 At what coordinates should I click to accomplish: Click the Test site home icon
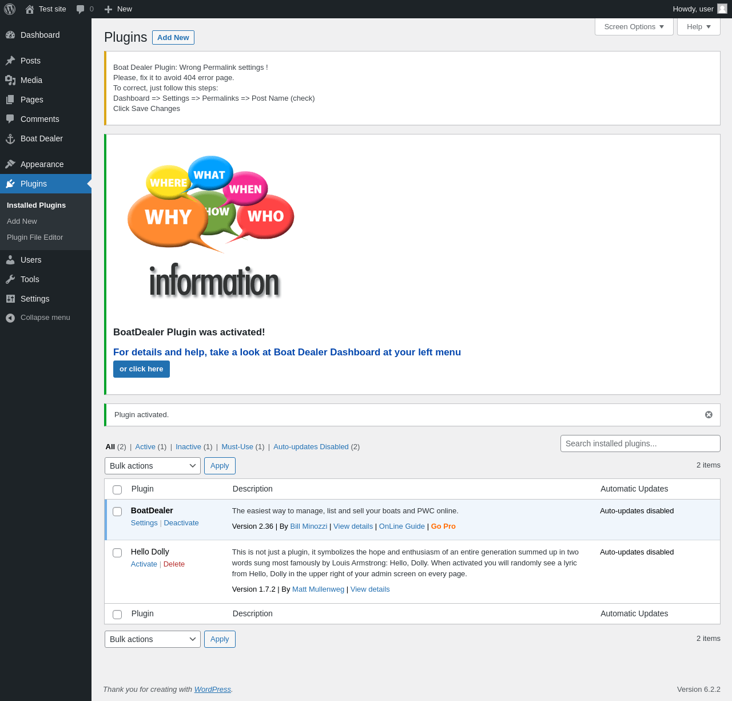click(30, 9)
